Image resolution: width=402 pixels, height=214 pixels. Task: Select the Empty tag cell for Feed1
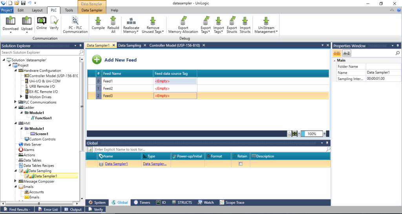click(x=175, y=81)
